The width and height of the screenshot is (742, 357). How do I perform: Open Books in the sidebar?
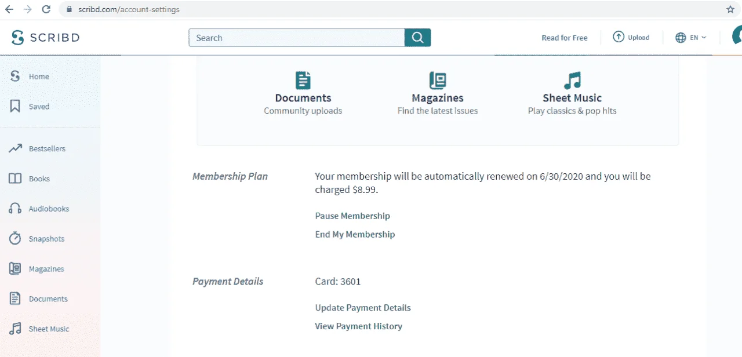click(39, 178)
